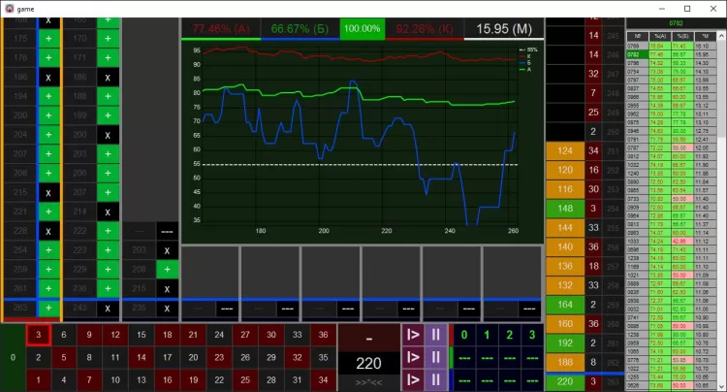
Task: Toggle the green plus beside 229
Action: click(x=109, y=268)
